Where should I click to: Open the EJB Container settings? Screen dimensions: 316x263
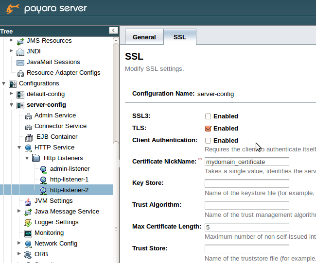coord(57,137)
